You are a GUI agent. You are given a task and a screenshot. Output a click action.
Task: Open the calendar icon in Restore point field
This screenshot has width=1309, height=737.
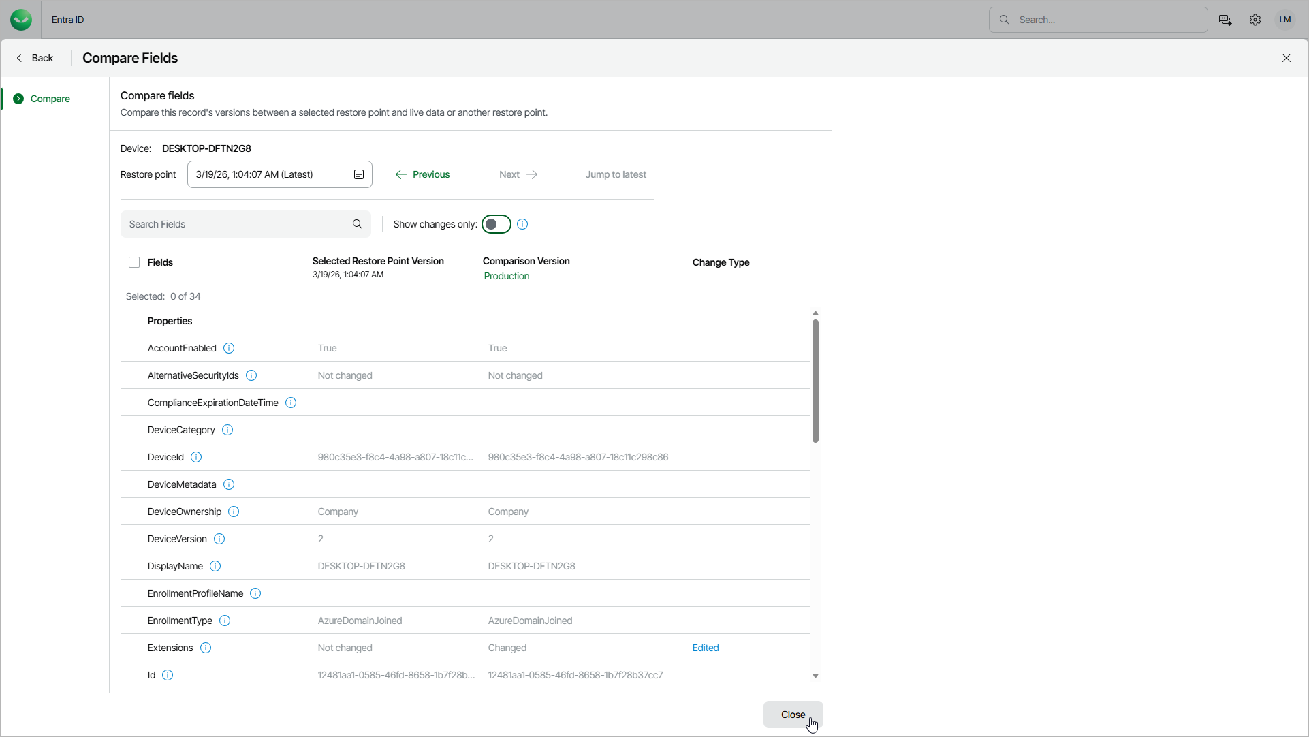(359, 174)
